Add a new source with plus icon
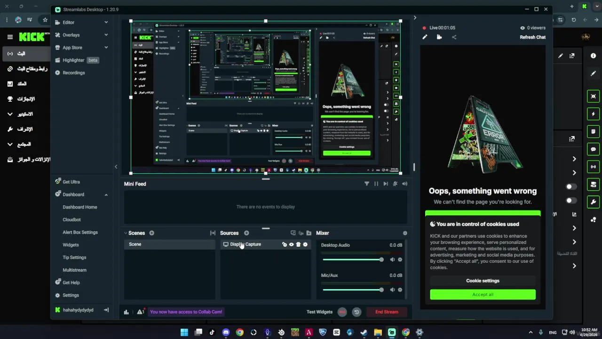The image size is (602, 339). pos(246,233)
